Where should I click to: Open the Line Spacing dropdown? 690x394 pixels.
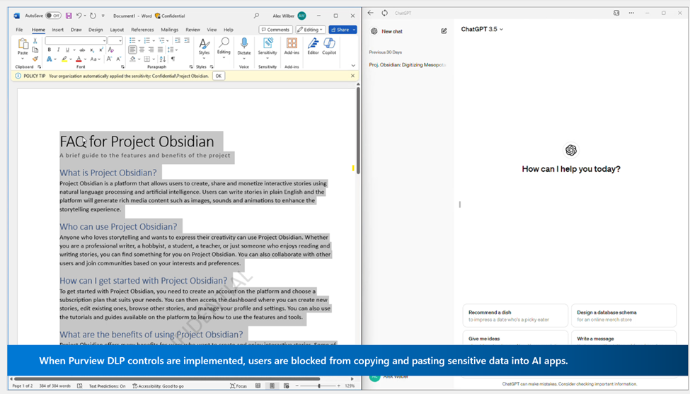coord(172,50)
